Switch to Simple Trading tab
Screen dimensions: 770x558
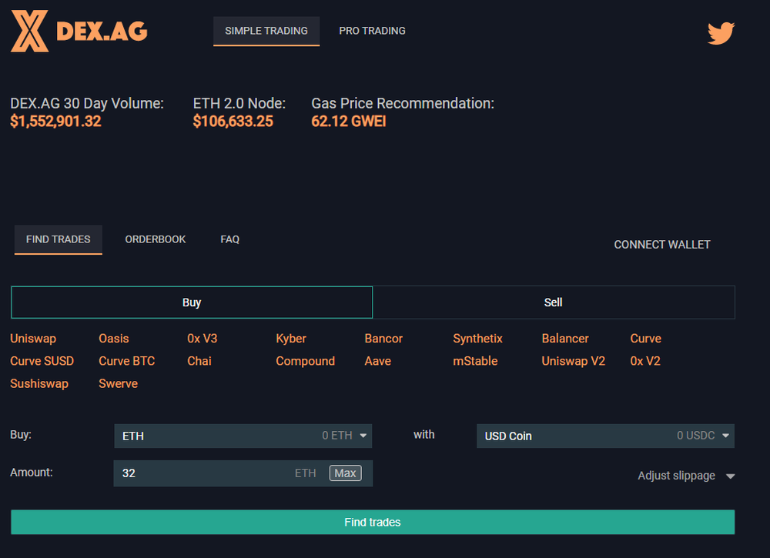pyautogui.click(x=266, y=31)
